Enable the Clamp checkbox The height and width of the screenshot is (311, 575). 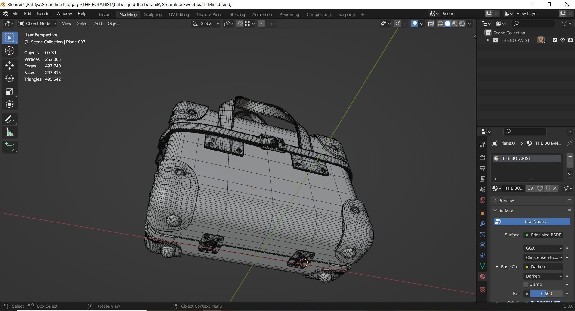coord(526,284)
